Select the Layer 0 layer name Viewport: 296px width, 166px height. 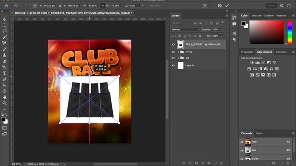tap(190, 65)
